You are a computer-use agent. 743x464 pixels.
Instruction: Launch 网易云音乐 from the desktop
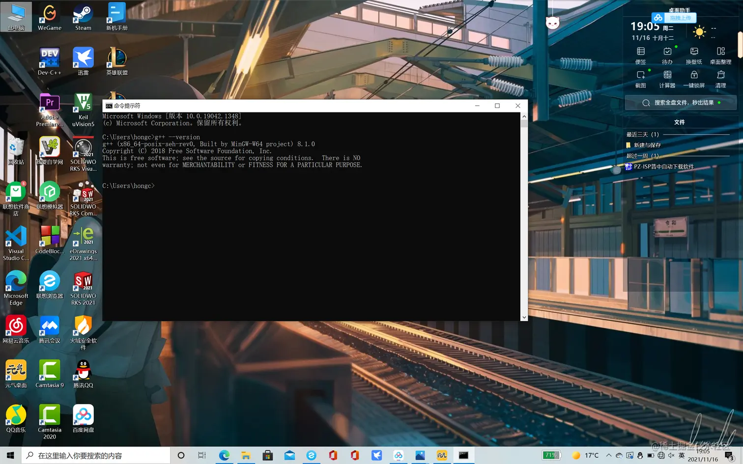pyautogui.click(x=16, y=329)
